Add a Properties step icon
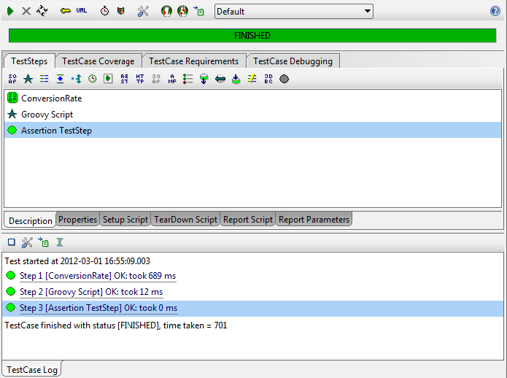This screenshot has width=507, height=378. tap(44, 79)
